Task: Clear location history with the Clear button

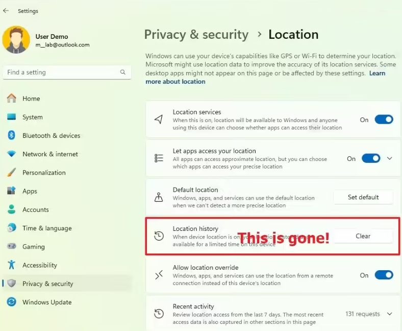Action: pos(363,236)
